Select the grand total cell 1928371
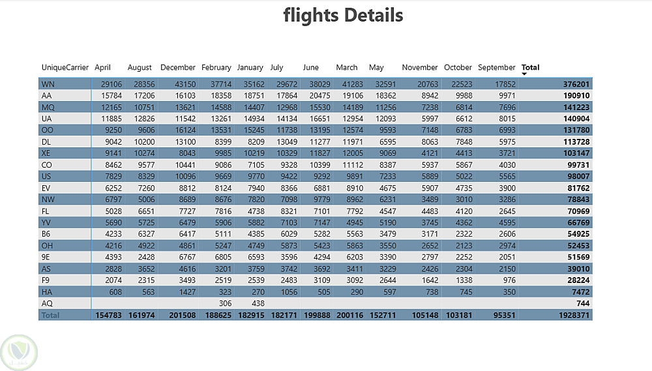This screenshot has width=652, height=371. [x=574, y=315]
